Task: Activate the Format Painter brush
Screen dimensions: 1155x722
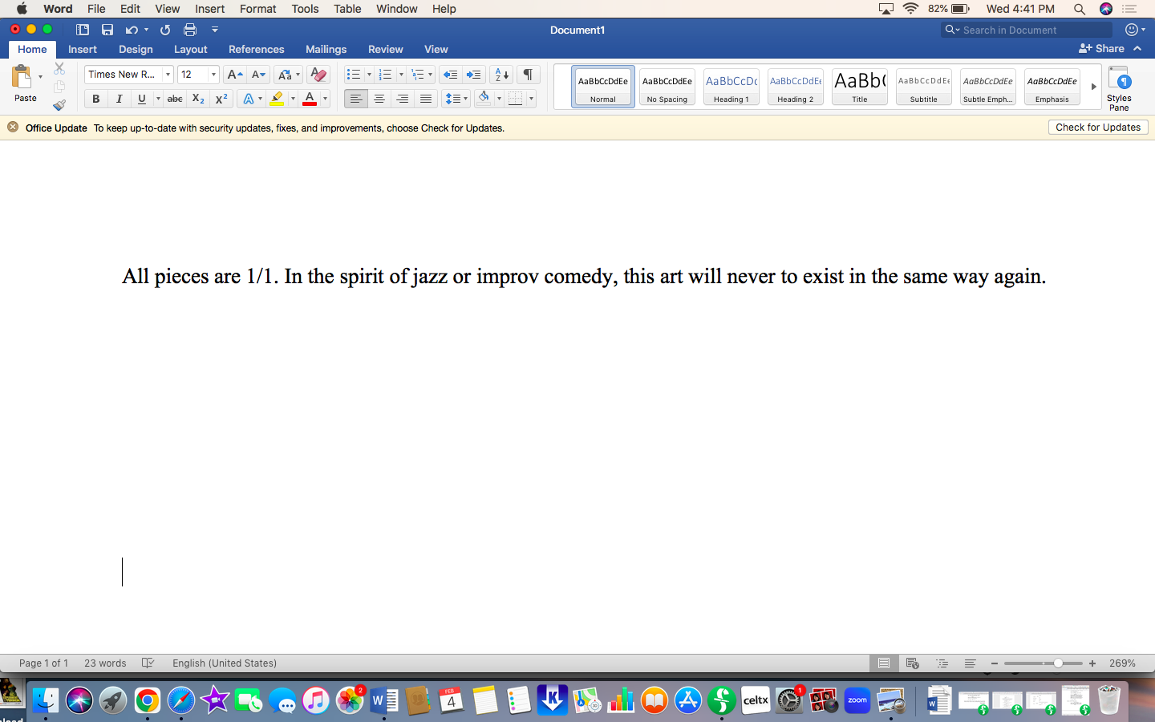Action: pos(59,104)
